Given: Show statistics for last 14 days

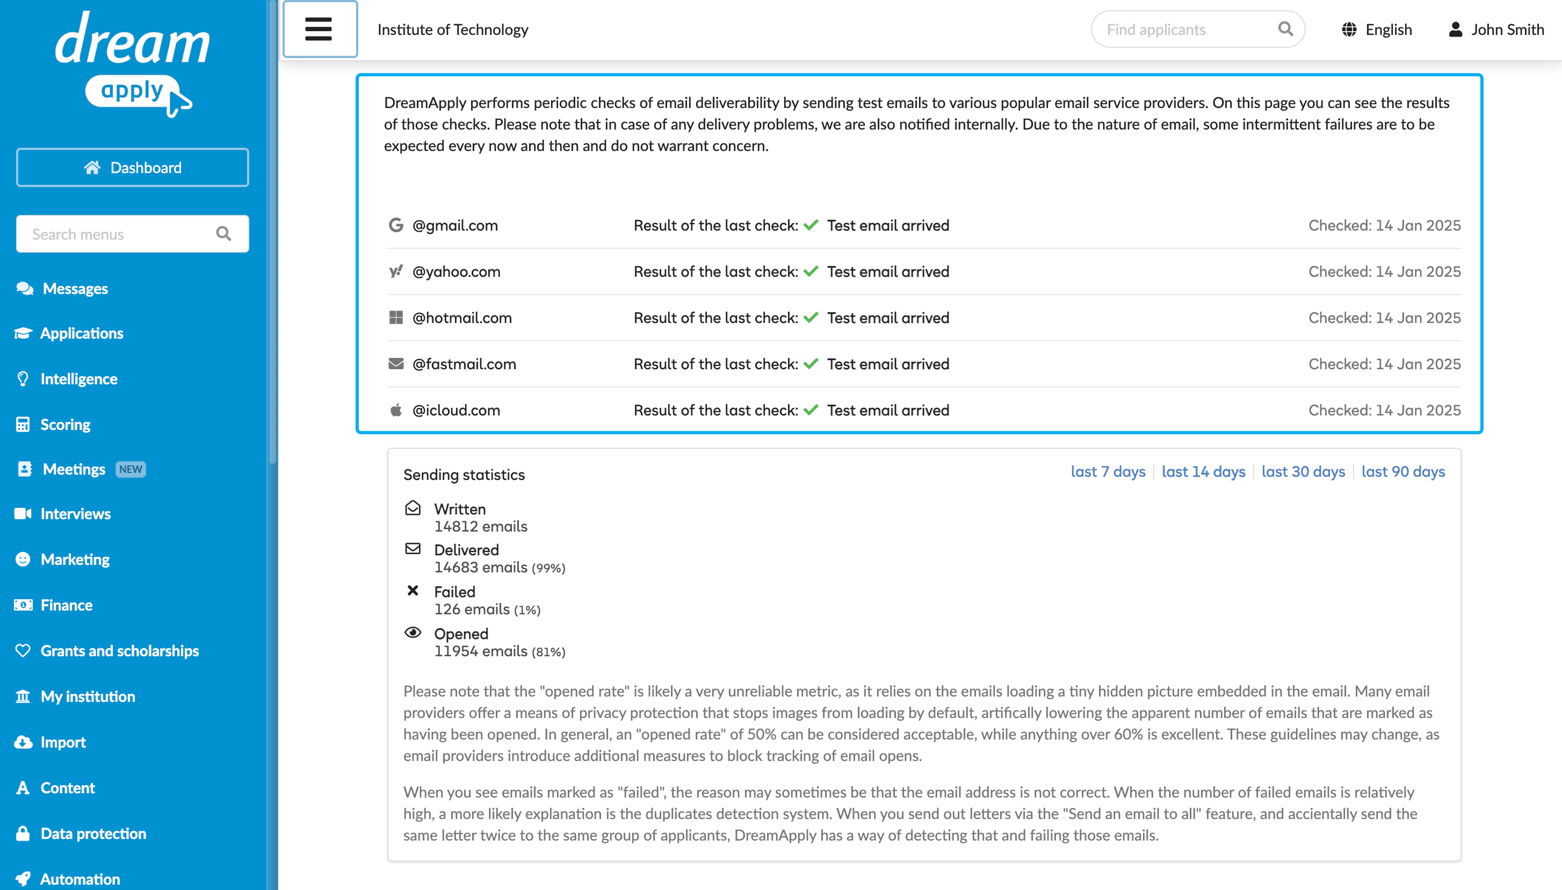Looking at the screenshot, I should [1203, 471].
